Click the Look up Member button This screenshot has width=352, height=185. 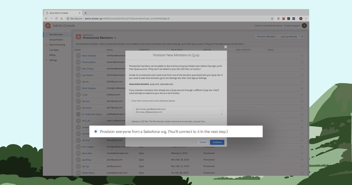pos(289,37)
